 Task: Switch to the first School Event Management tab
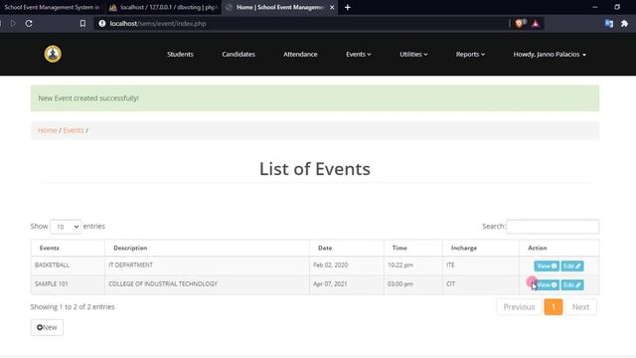click(52, 7)
